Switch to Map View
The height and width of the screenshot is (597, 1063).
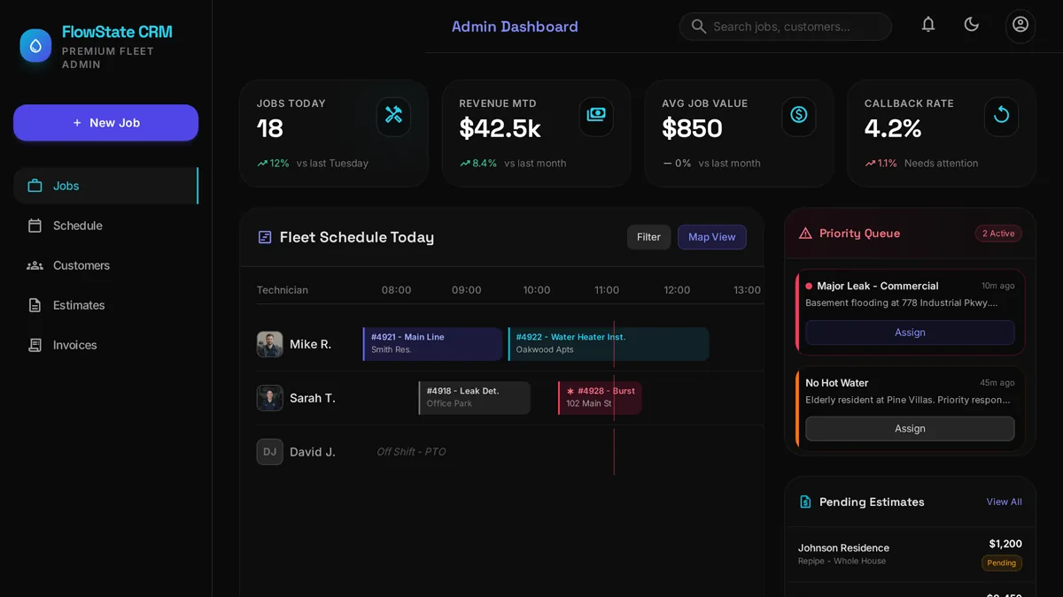click(x=712, y=237)
